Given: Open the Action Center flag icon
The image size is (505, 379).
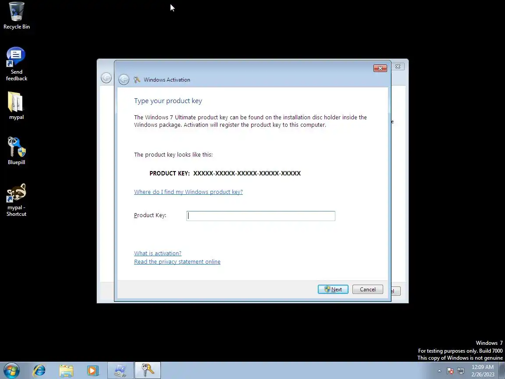Looking at the screenshot, I should [450, 371].
